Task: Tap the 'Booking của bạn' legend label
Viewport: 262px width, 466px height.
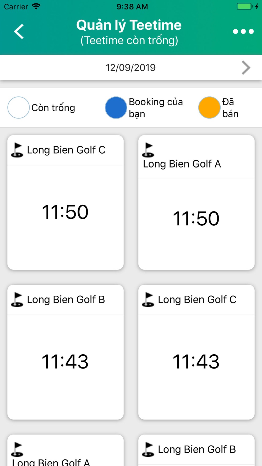Action: [156, 108]
